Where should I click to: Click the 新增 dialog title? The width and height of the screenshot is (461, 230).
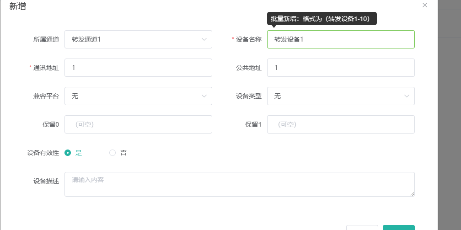(x=17, y=6)
